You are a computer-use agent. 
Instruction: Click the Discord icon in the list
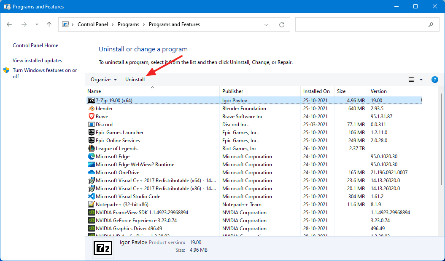(92, 124)
